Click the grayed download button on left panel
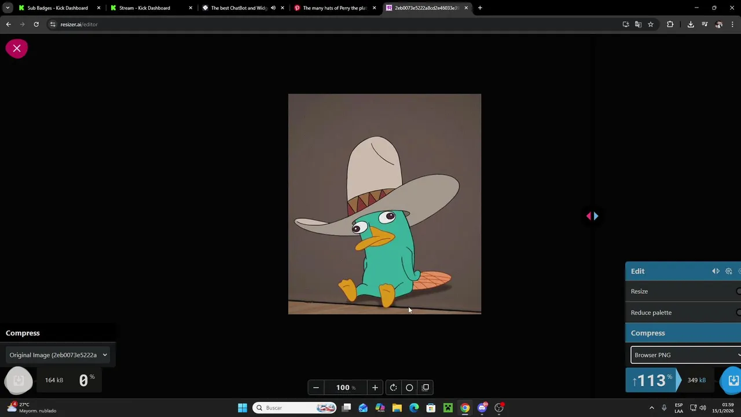This screenshot has height=417, width=741. click(19, 381)
